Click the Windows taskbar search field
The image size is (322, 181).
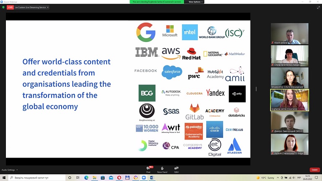(37, 178)
